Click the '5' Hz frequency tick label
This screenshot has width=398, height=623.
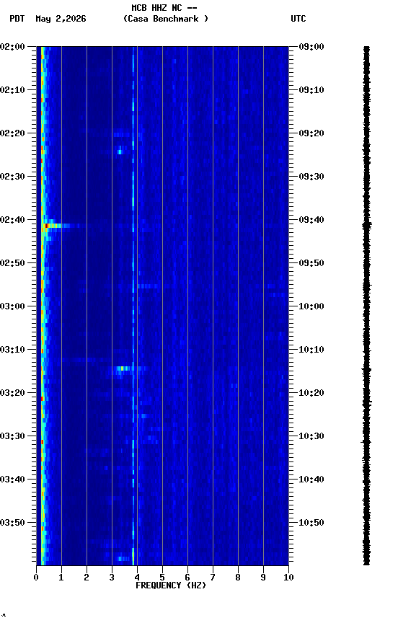point(162,578)
